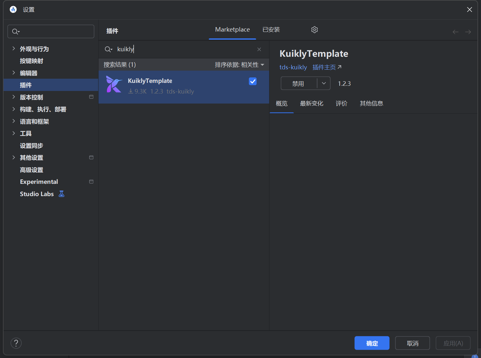The width and height of the screenshot is (481, 358).
Task: Select 高级设置 in settings tree
Action: click(x=32, y=170)
